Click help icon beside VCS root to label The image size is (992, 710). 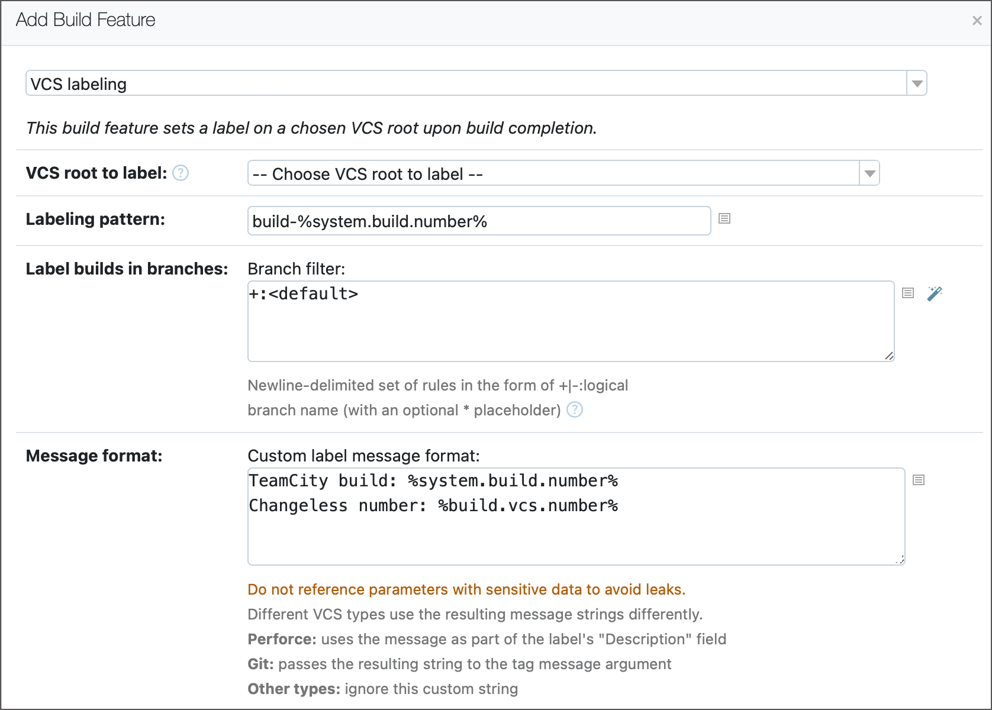[x=181, y=173]
